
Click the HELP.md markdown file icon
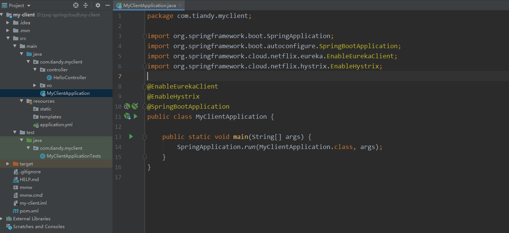[x=16, y=180]
